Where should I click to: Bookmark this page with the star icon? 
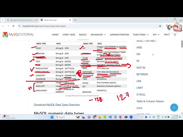click(160, 26)
